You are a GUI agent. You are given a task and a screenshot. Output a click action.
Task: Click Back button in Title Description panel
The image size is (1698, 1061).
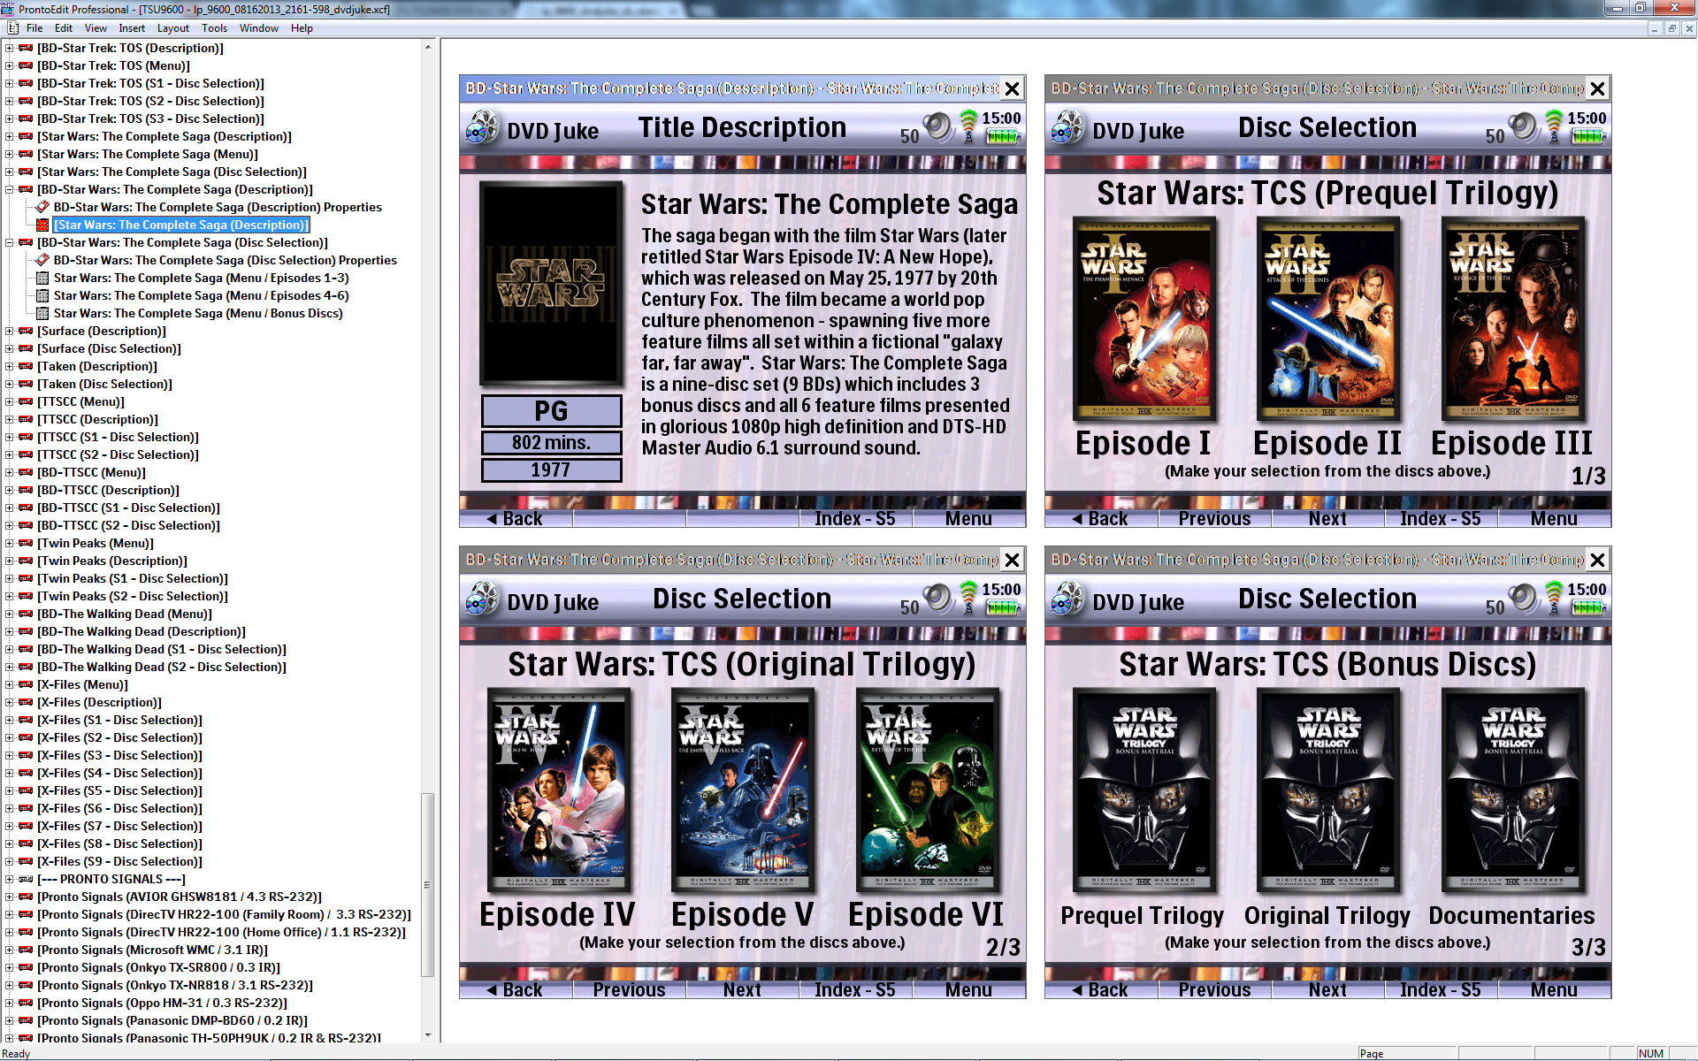(516, 519)
